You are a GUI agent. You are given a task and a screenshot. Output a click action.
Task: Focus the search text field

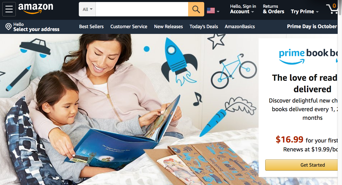142,9
